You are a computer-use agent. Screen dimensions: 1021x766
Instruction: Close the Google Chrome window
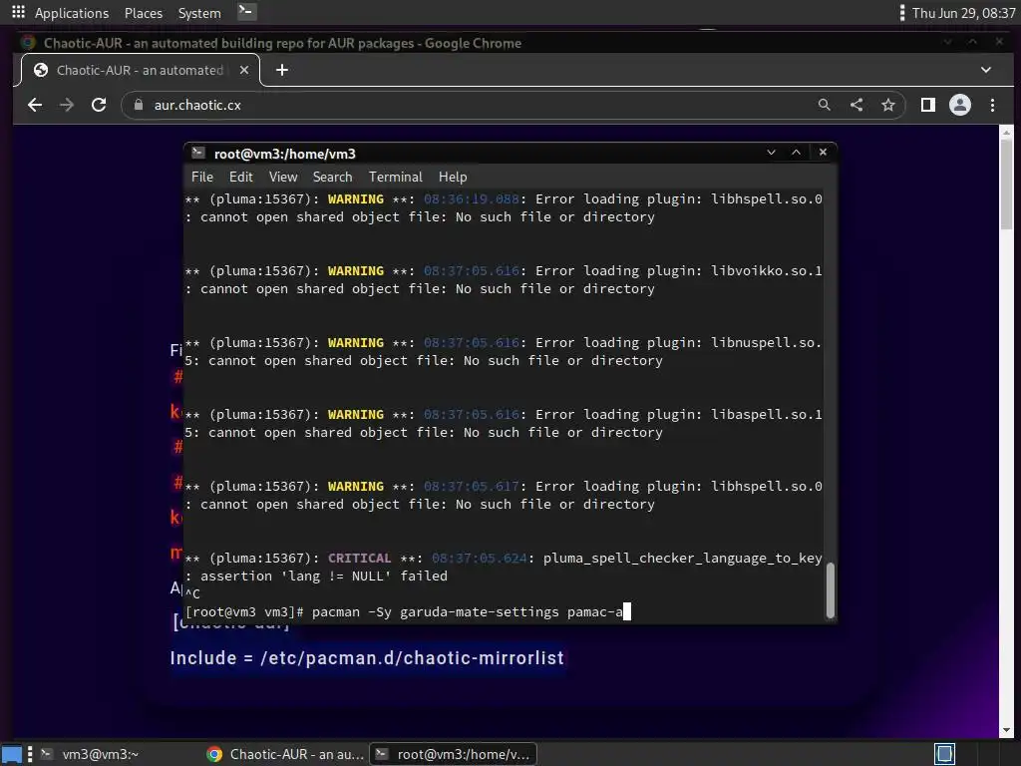pyautogui.click(x=999, y=42)
